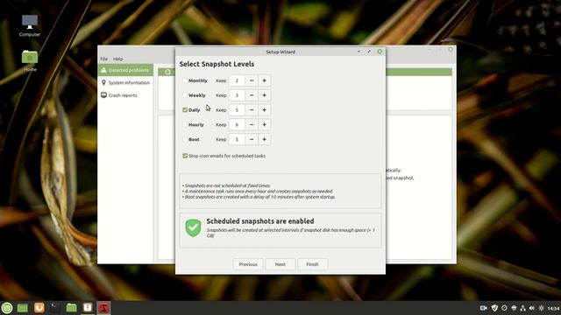
Task: Open the Help menu in System Reports
Action: (118, 59)
